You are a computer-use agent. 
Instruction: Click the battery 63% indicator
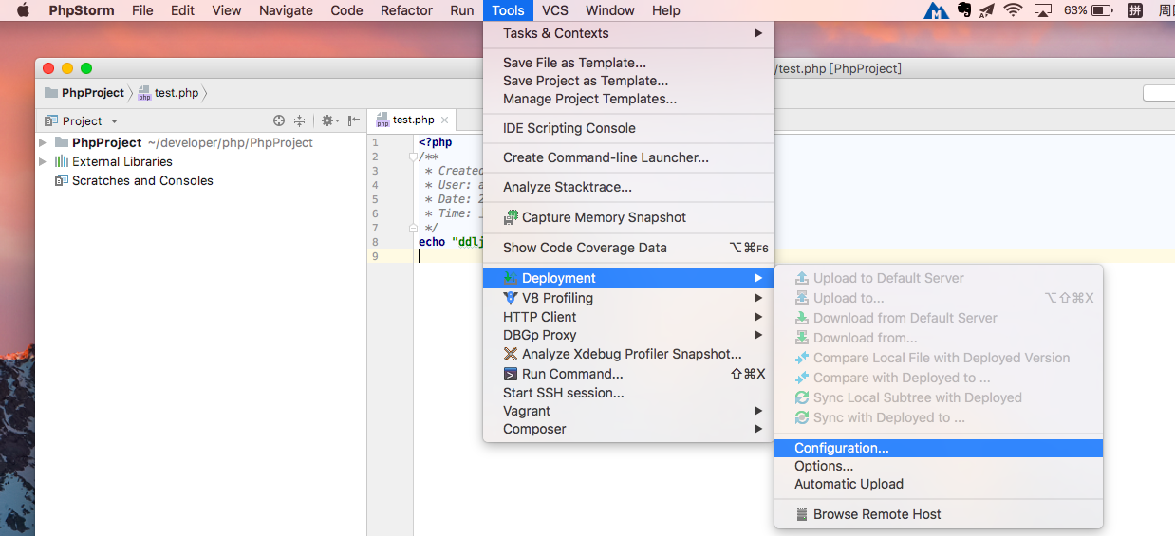click(1089, 10)
